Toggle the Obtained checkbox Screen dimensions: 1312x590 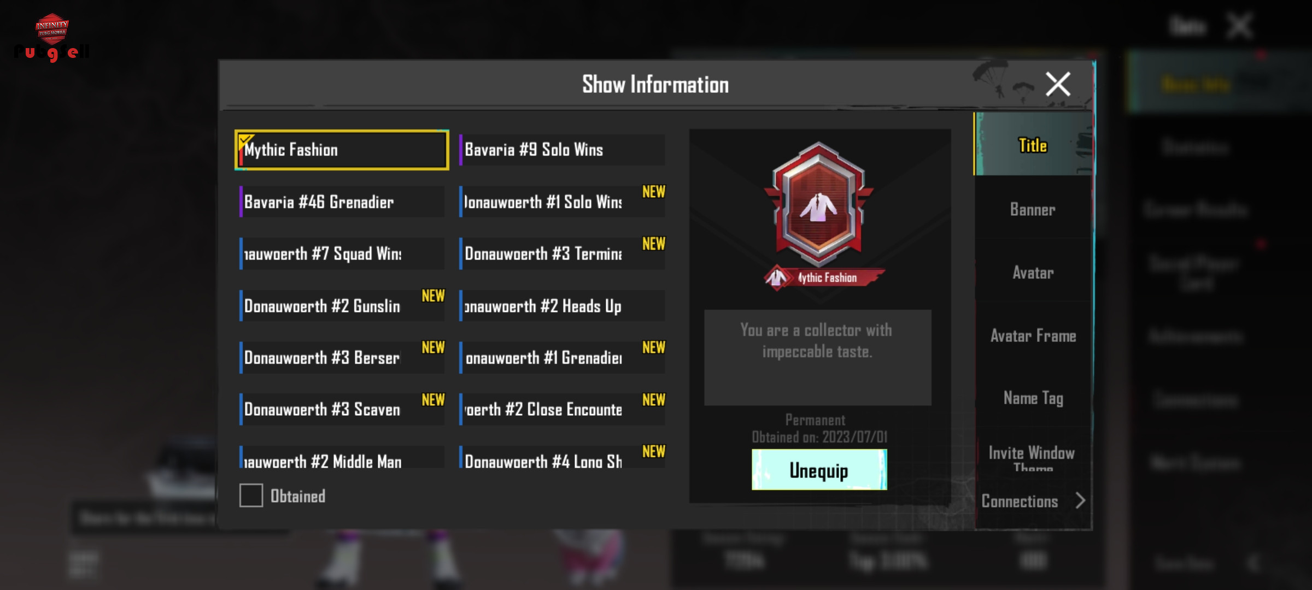click(251, 495)
